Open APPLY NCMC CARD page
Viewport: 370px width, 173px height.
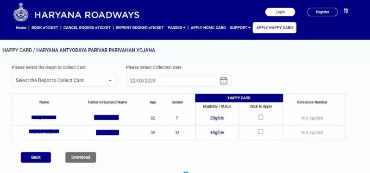click(x=208, y=28)
